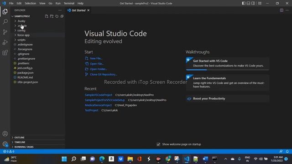Click Clone Git Repository... link
This screenshot has width=292, height=164.
104,74
